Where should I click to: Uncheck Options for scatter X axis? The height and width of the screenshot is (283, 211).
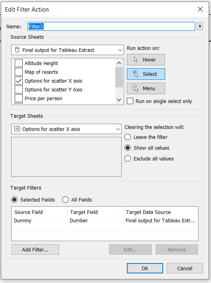coord(19,81)
